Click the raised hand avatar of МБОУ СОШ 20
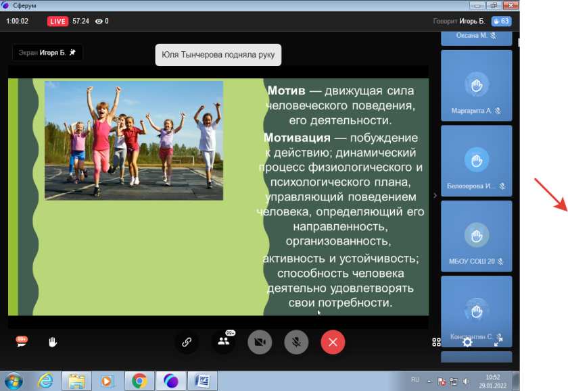The height and width of the screenshot is (391, 568). pos(476,235)
